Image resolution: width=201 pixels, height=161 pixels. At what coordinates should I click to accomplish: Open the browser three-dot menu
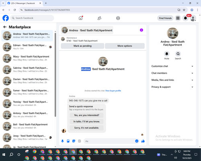point(197,10)
